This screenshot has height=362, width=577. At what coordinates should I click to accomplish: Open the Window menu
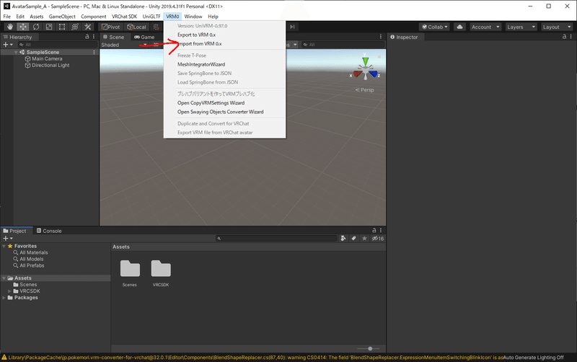click(x=193, y=17)
